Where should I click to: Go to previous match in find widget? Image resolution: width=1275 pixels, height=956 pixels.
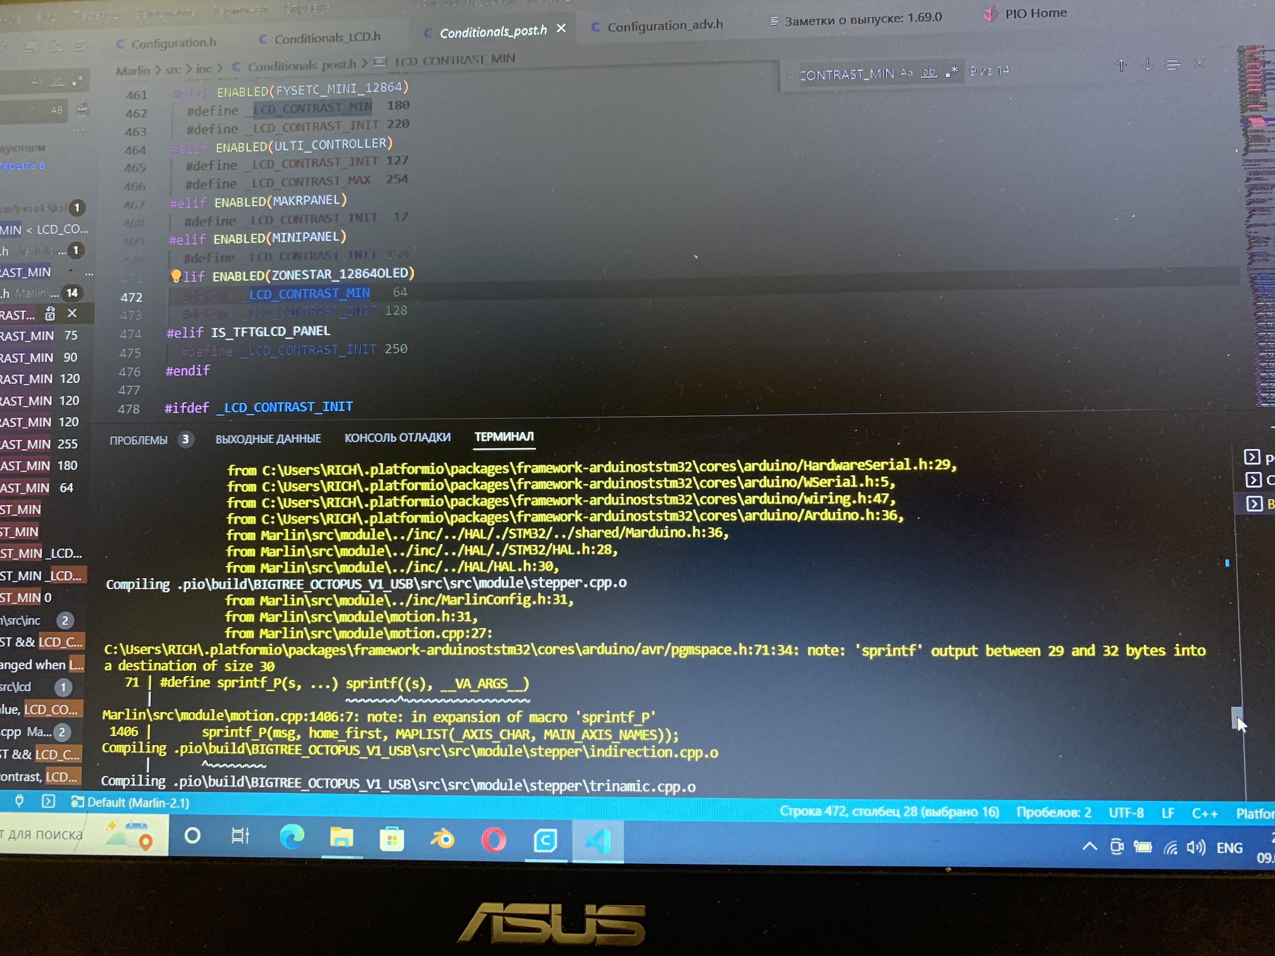1121,66
